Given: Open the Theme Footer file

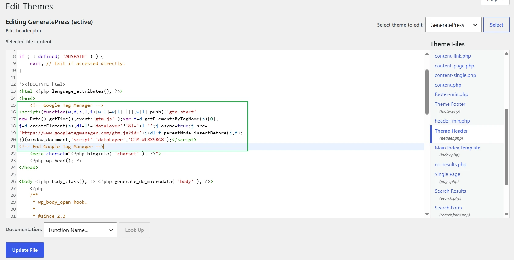Looking at the screenshot, I should click(x=450, y=104).
